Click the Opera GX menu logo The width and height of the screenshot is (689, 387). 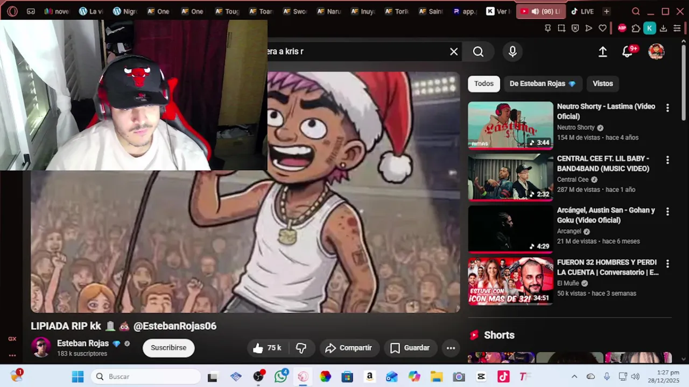(x=12, y=11)
